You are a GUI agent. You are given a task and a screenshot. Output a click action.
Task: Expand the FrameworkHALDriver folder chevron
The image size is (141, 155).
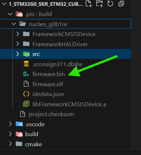17,44
